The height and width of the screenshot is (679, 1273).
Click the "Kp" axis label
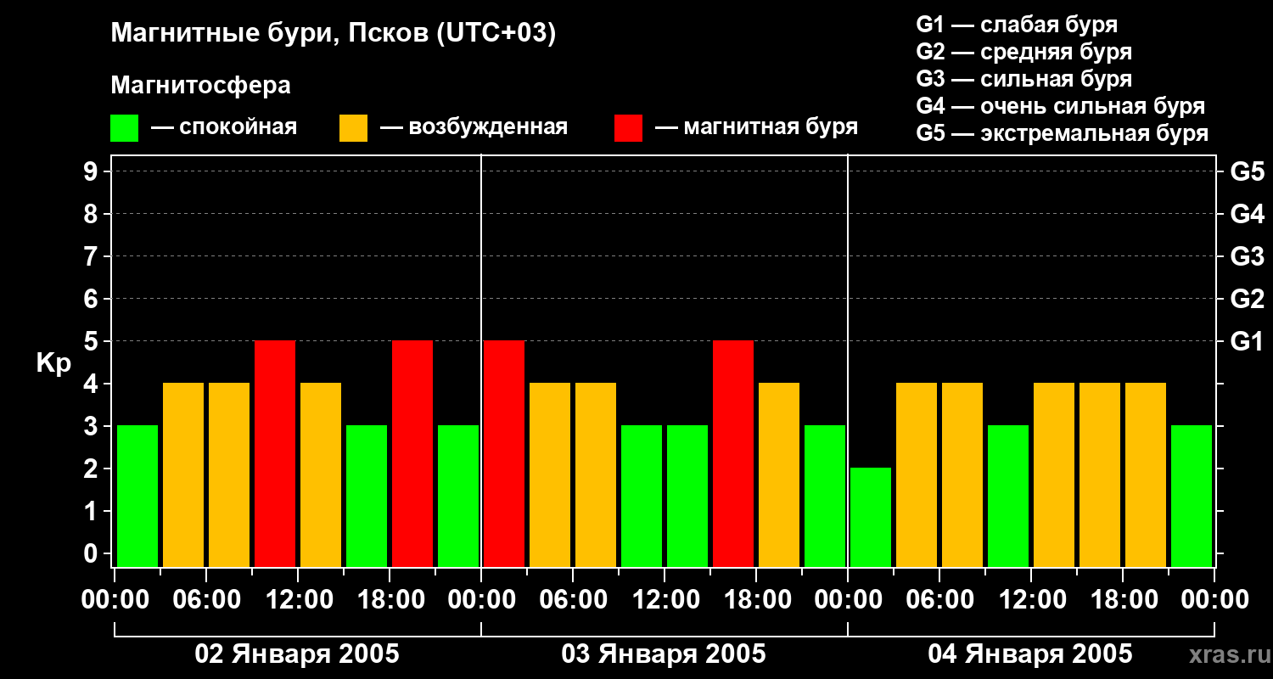[x=53, y=363]
